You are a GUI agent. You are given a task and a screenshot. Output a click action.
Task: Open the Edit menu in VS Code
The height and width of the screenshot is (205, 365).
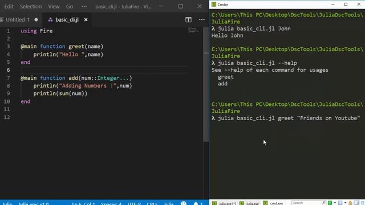9,6
